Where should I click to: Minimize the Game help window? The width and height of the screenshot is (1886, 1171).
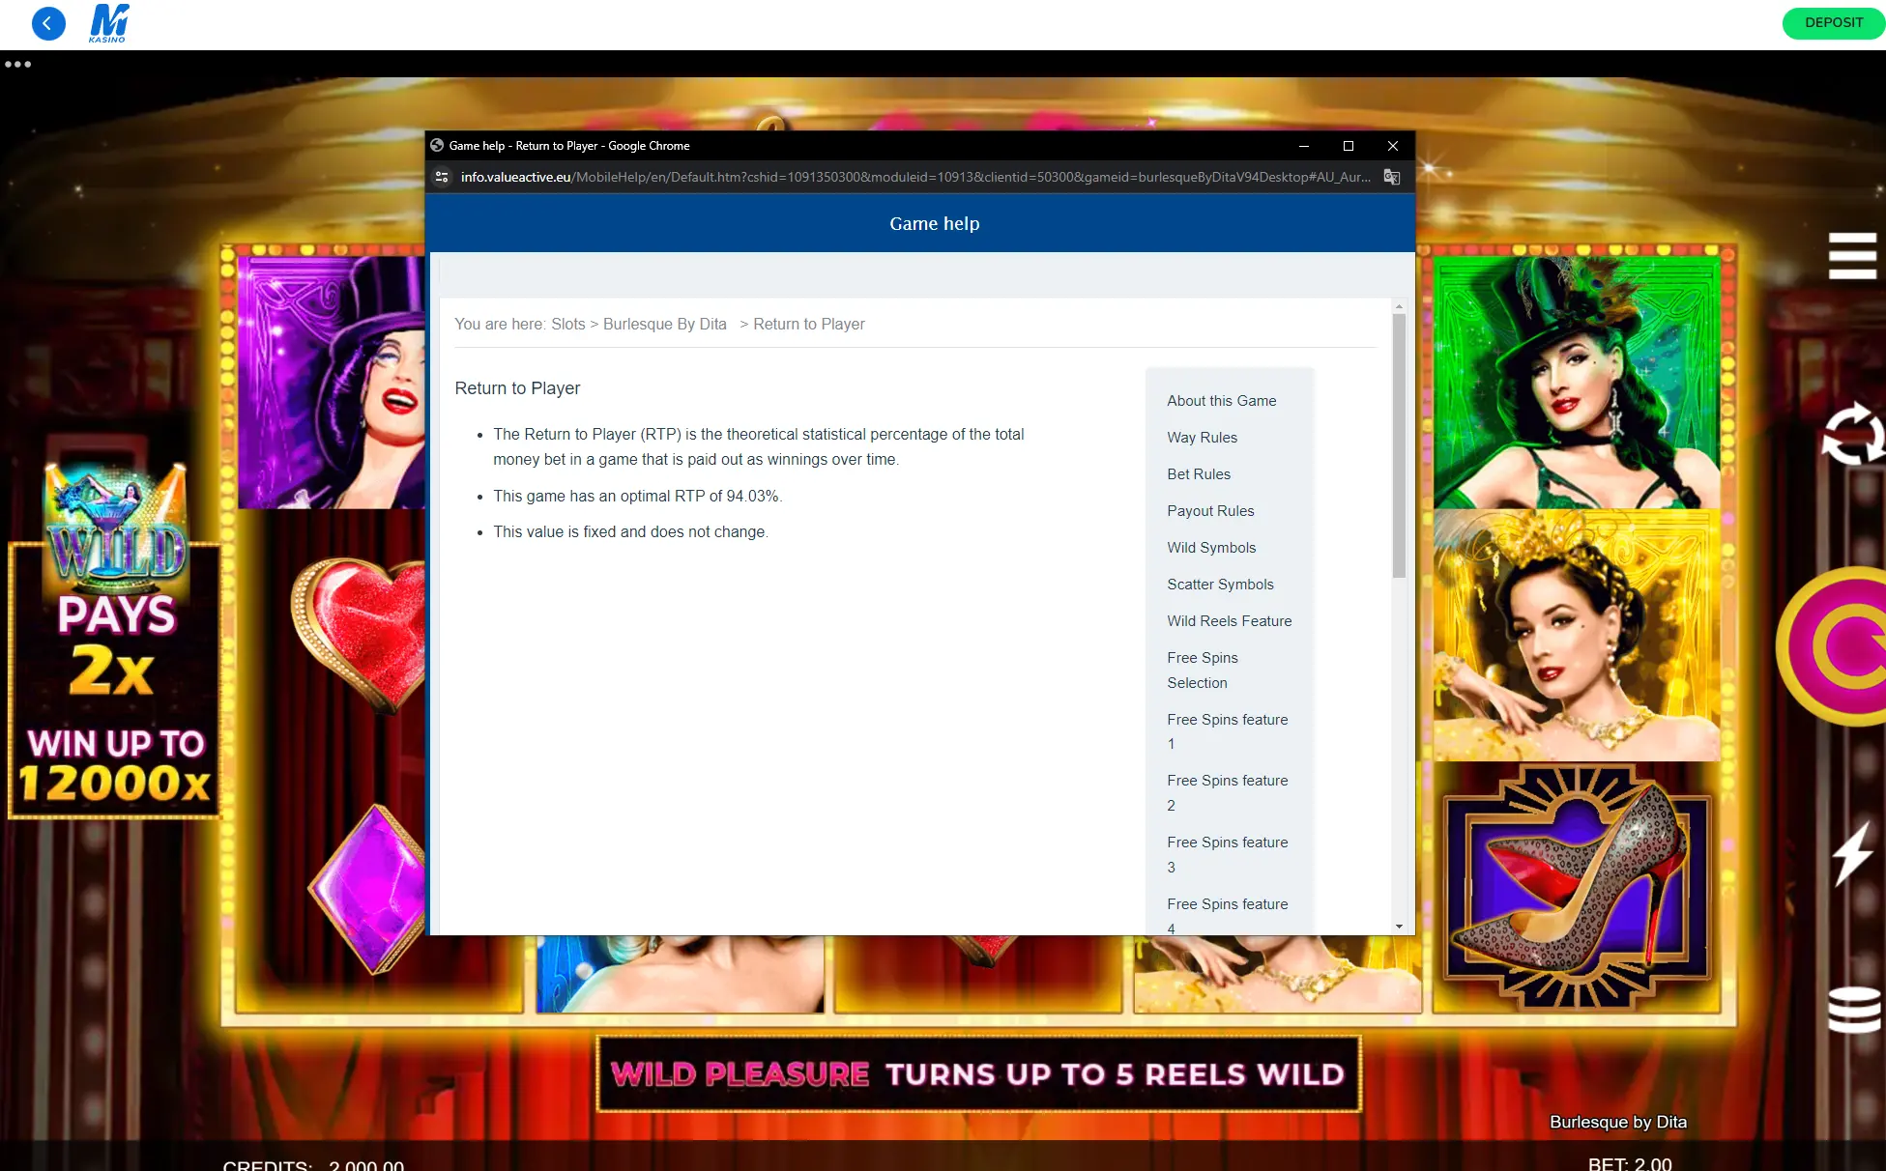(1304, 146)
